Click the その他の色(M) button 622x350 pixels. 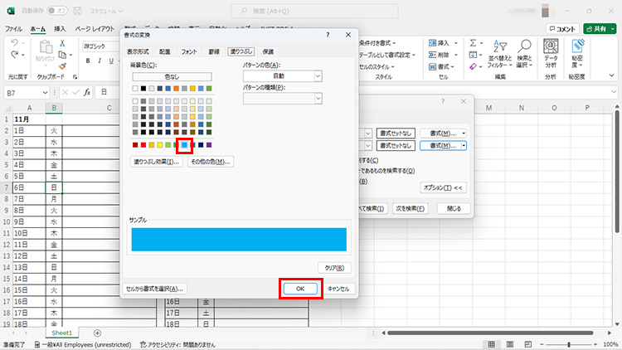point(209,162)
